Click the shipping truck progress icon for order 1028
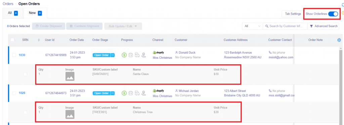 tap(137, 93)
